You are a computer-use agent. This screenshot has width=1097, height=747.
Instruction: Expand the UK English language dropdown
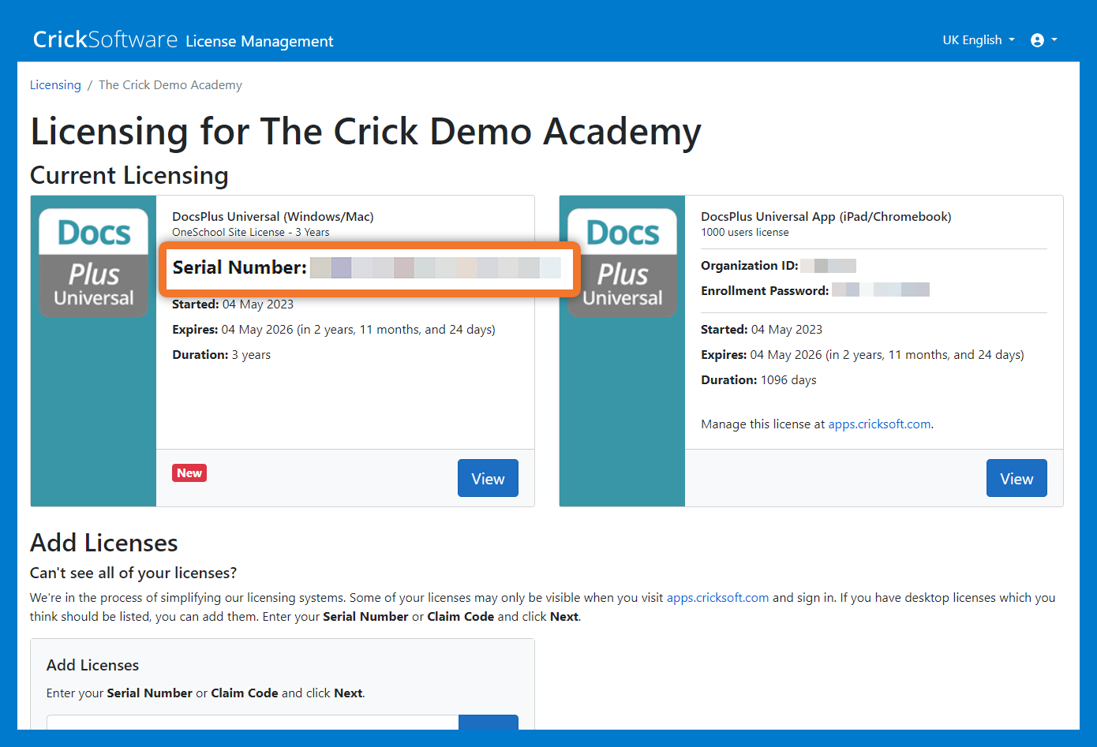[x=978, y=40]
